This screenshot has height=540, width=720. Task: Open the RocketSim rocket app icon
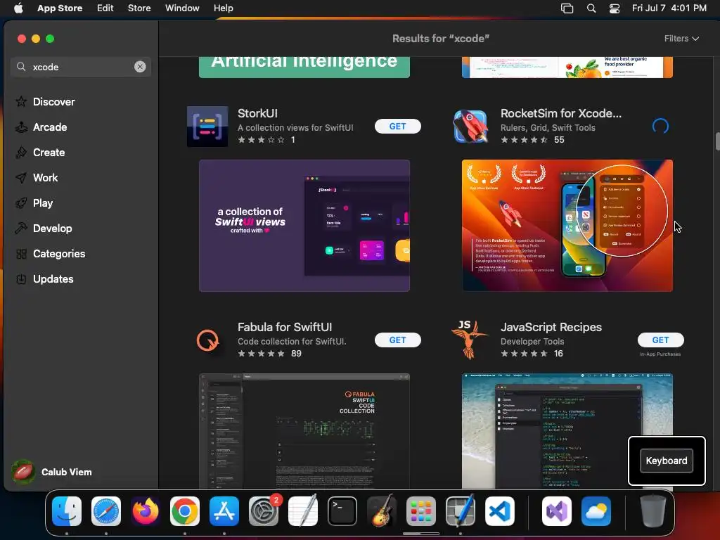click(470, 127)
